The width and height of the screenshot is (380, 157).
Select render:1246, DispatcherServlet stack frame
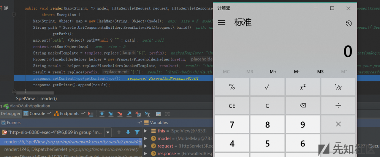pyautogui.click(x=71, y=149)
